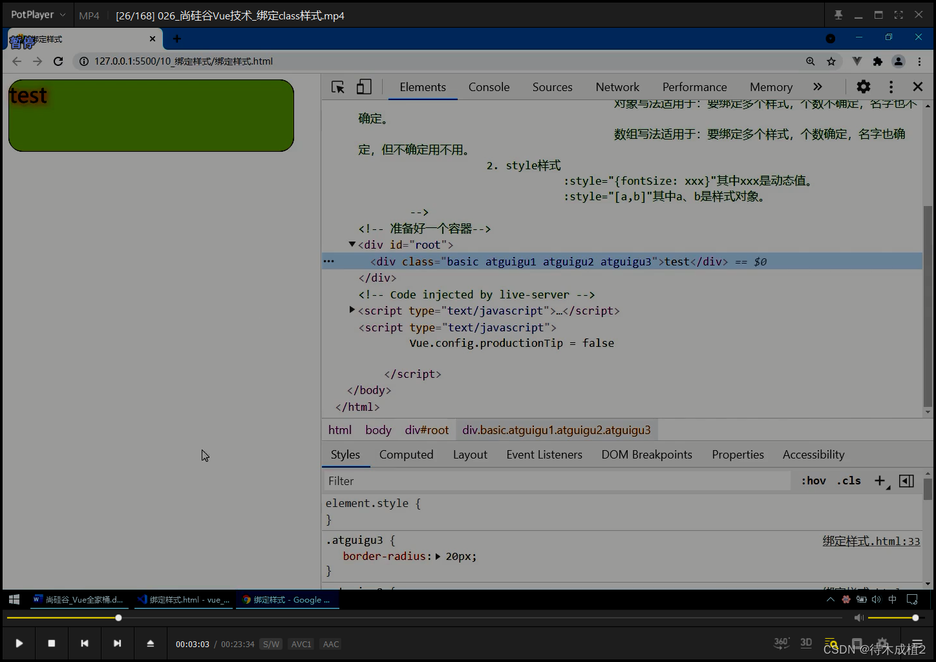936x662 pixels.
Task: Select body in the breadcrumb
Action: click(378, 430)
